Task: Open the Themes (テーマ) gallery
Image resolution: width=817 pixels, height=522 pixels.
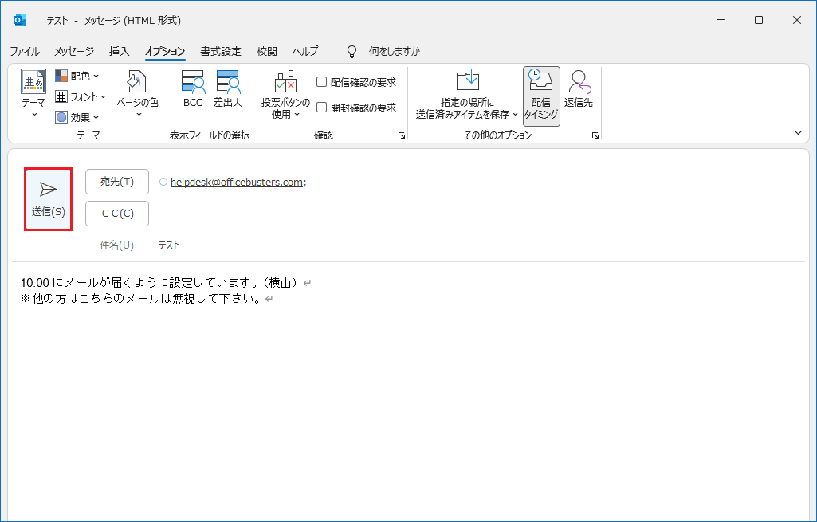Action: [33, 93]
